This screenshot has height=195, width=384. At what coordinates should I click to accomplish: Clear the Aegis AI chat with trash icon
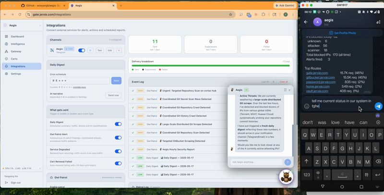pyautogui.click(x=285, y=90)
